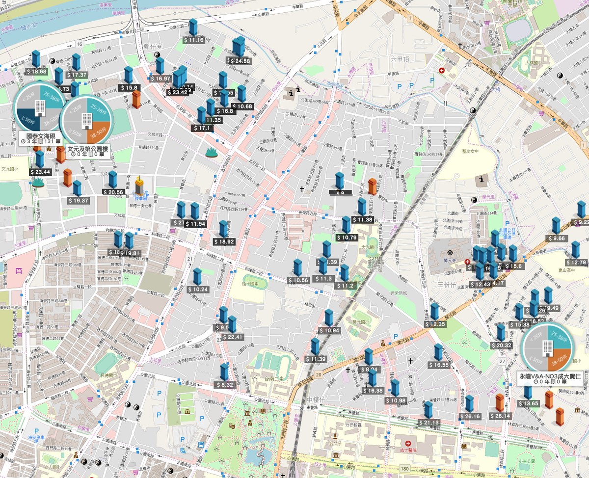Click the $ 16.38 price label
This screenshot has height=478, width=589.
[372, 390]
